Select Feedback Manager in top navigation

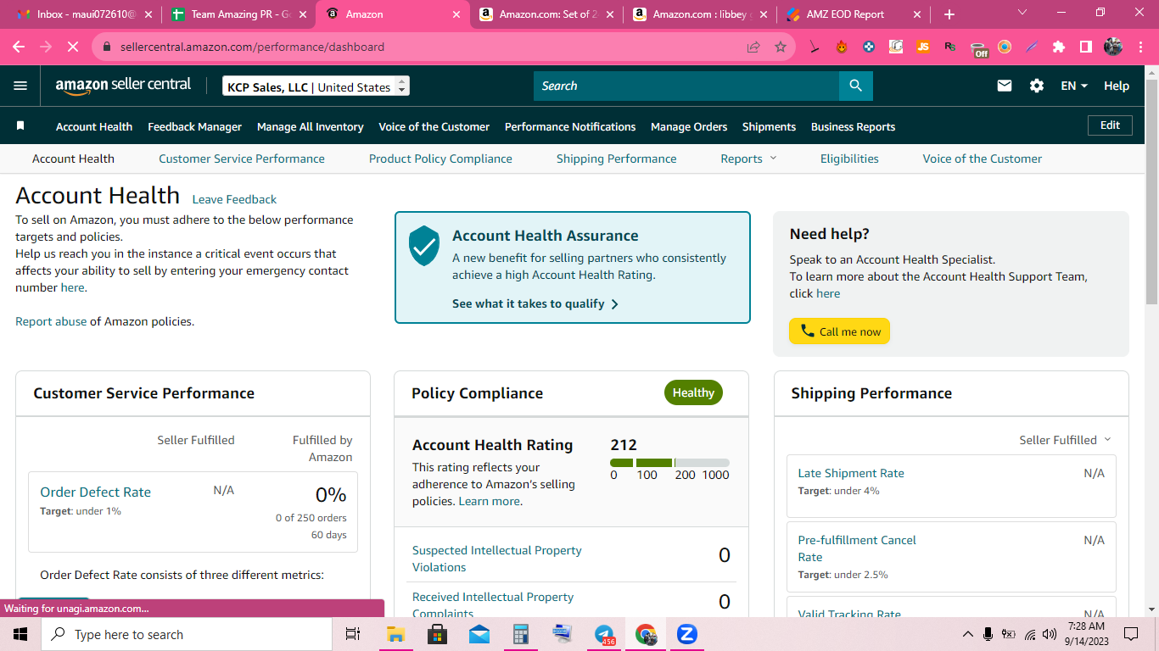tap(194, 126)
